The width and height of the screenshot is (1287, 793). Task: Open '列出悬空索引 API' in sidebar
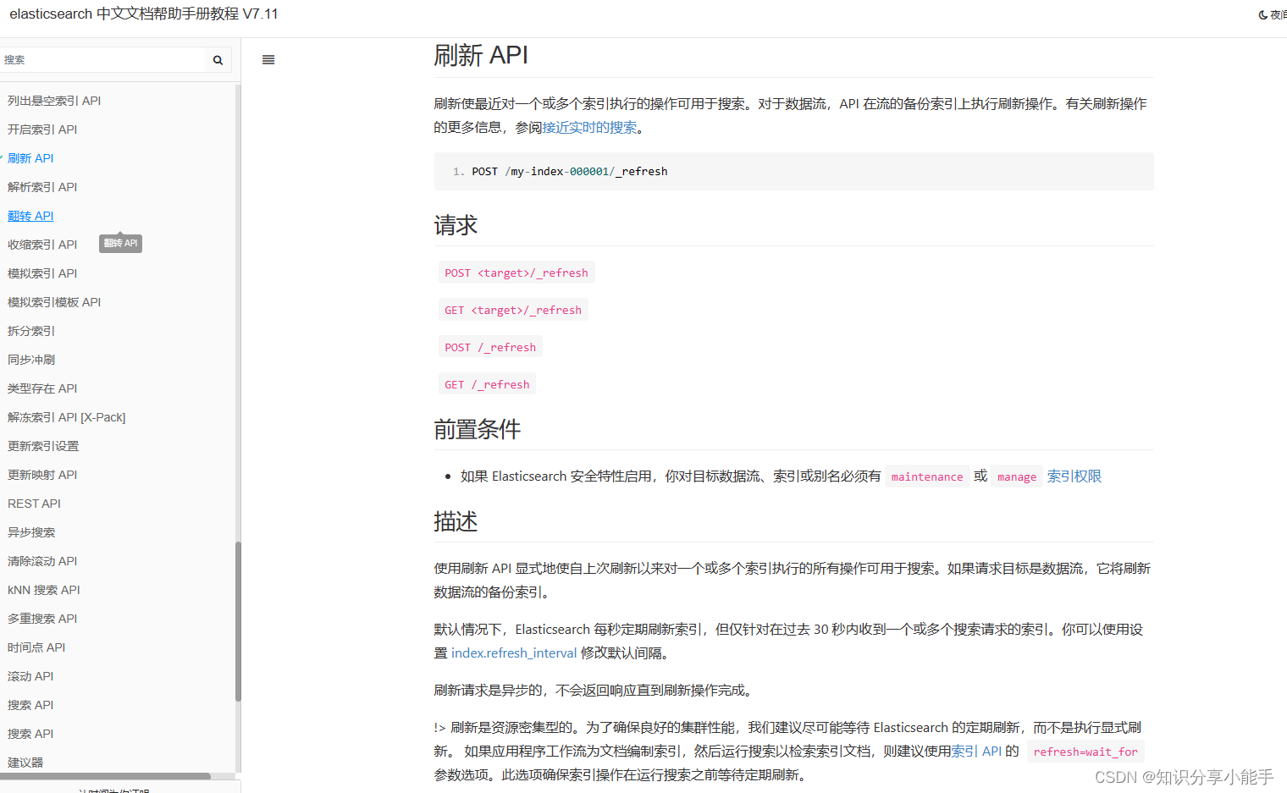click(54, 101)
